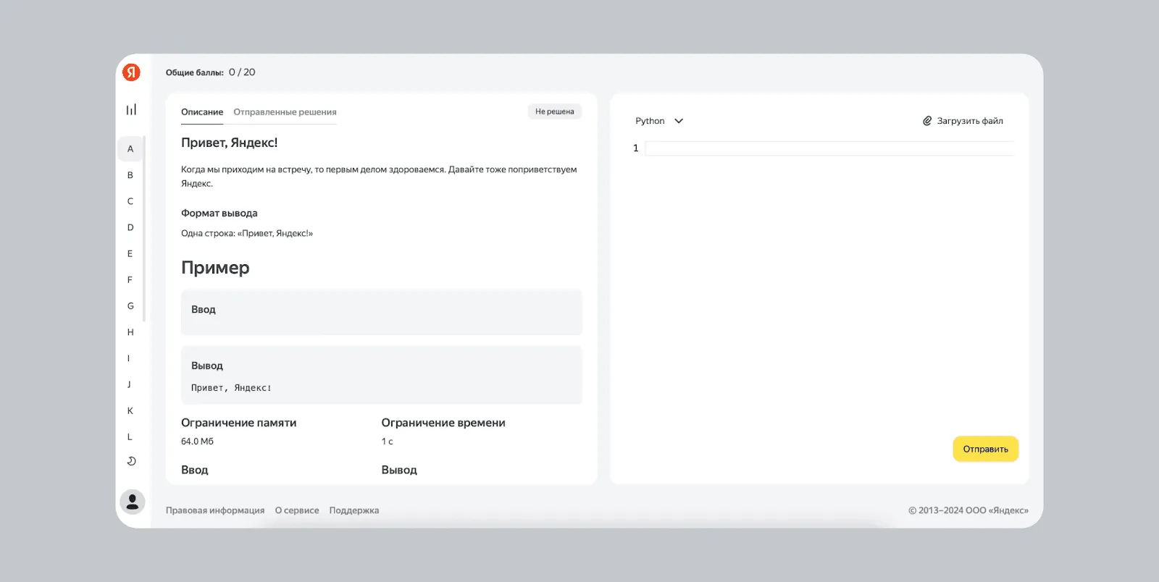Click the 1 с time limit value

[x=387, y=442]
